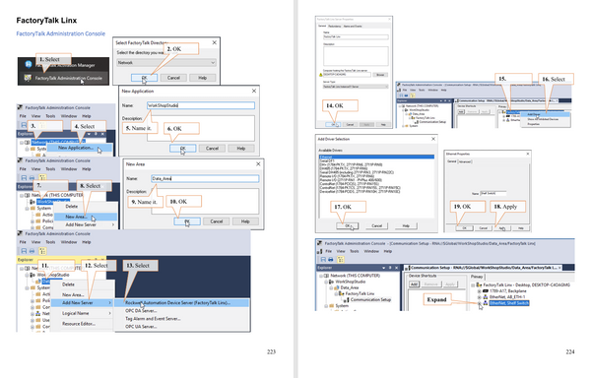Screen dimensions: 591x378
Task: Click Add button under Device Shortcuts
Action: click(415, 284)
